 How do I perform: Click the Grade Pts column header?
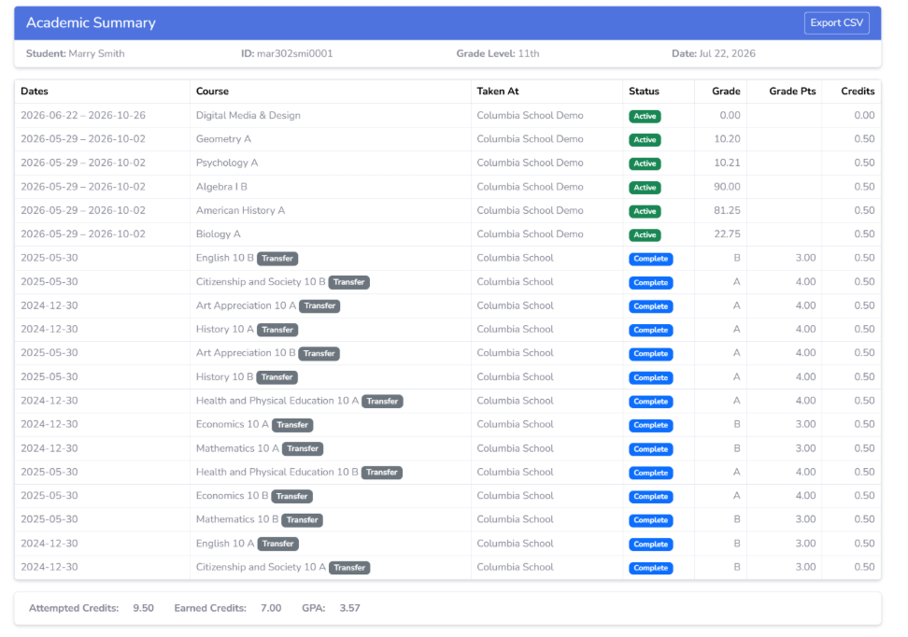(792, 91)
